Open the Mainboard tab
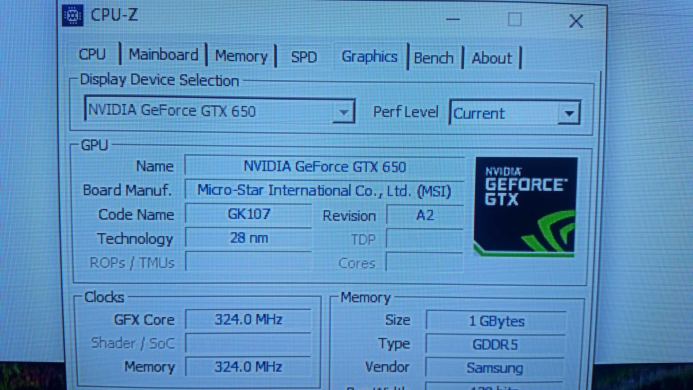This screenshot has height=390, width=693. pos(164,55)
